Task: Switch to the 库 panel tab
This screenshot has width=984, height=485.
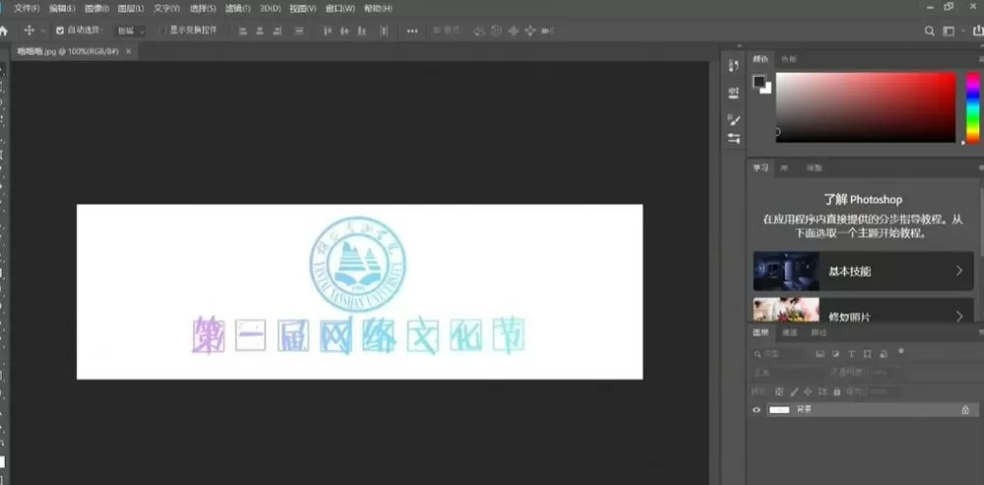Action: click(x=784, y=168)
